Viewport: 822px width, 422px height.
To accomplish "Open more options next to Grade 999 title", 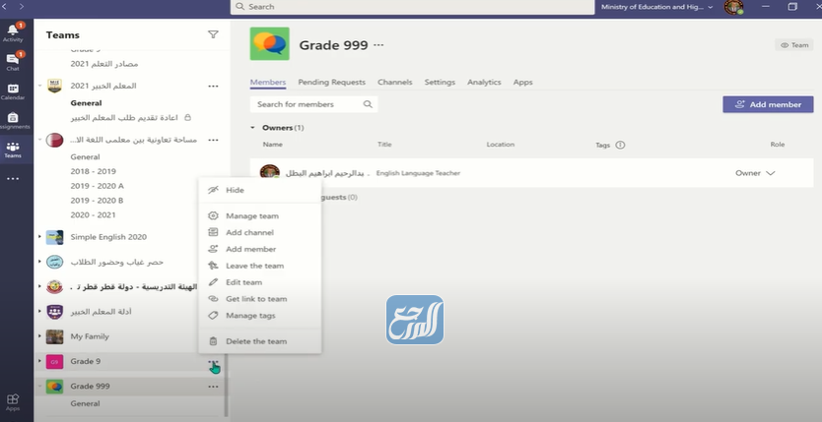I will point(378,45).
